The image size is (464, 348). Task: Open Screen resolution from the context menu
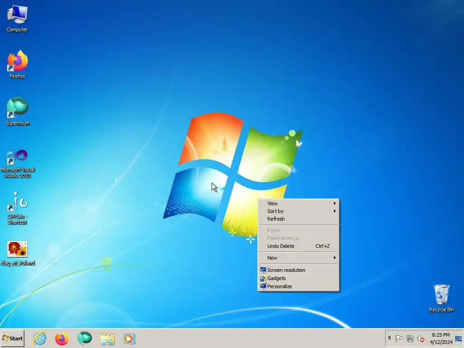pyautogui.click(x=299, y=270)
